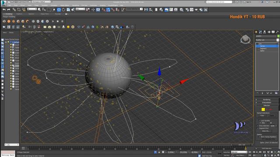The height and width of the screenshot is (157, 280).
Task: Activate the Select and Scale tool
Action: point(68,10)
